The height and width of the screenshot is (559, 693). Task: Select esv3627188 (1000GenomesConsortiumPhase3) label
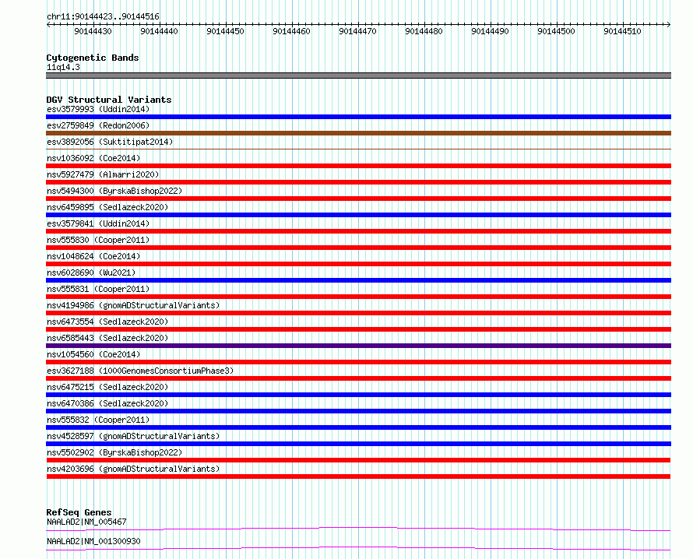tap(140, 371)
